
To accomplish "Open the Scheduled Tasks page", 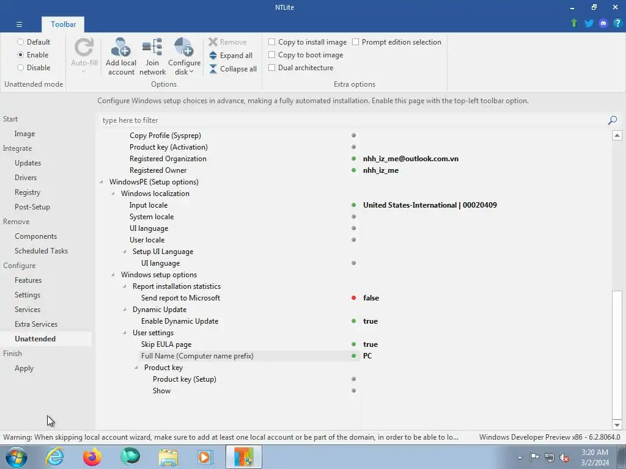I will pyautogui.click(x=41, y=251).
